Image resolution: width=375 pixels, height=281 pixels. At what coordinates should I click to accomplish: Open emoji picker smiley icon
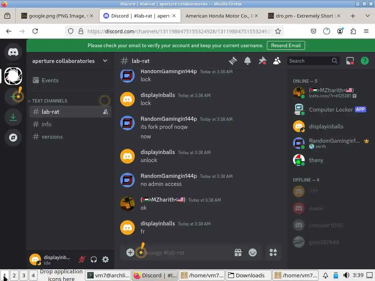pos(253,252)
